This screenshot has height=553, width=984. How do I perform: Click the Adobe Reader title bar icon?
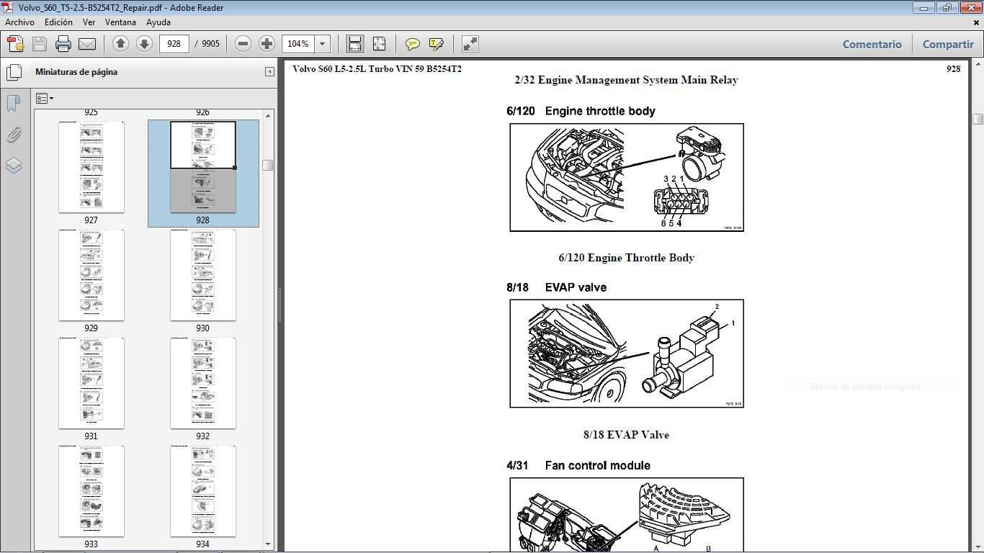(7, 7)
